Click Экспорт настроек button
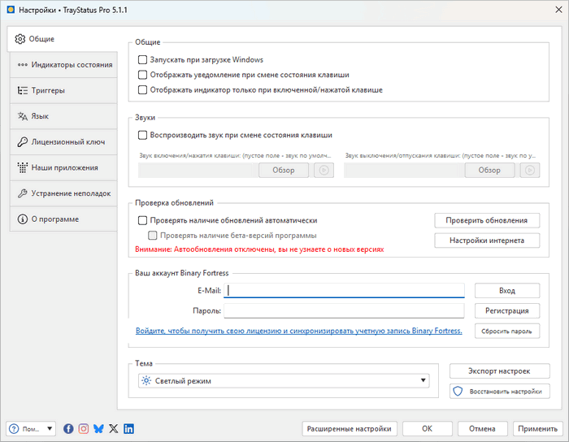Viewport: 569px width, 442px height. [x=500, y=371]
